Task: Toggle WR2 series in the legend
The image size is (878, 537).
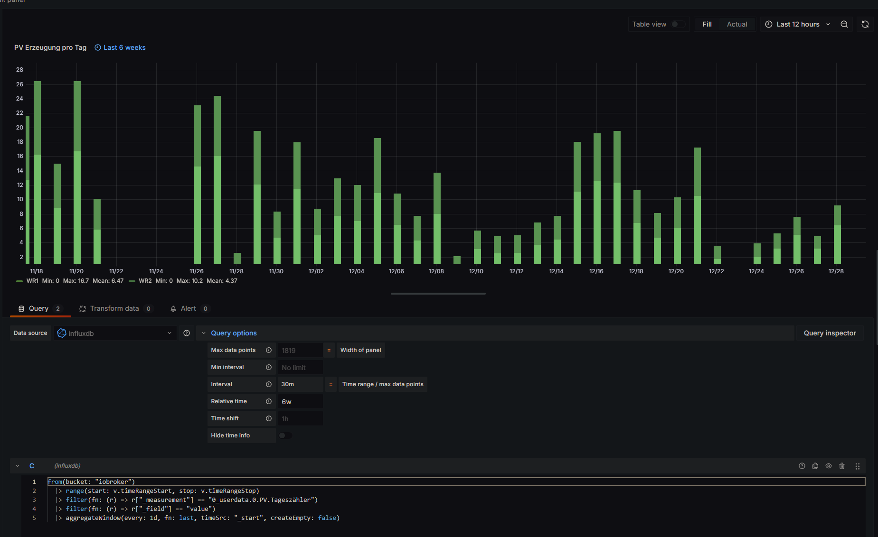Action: click(x=145, y=281)
